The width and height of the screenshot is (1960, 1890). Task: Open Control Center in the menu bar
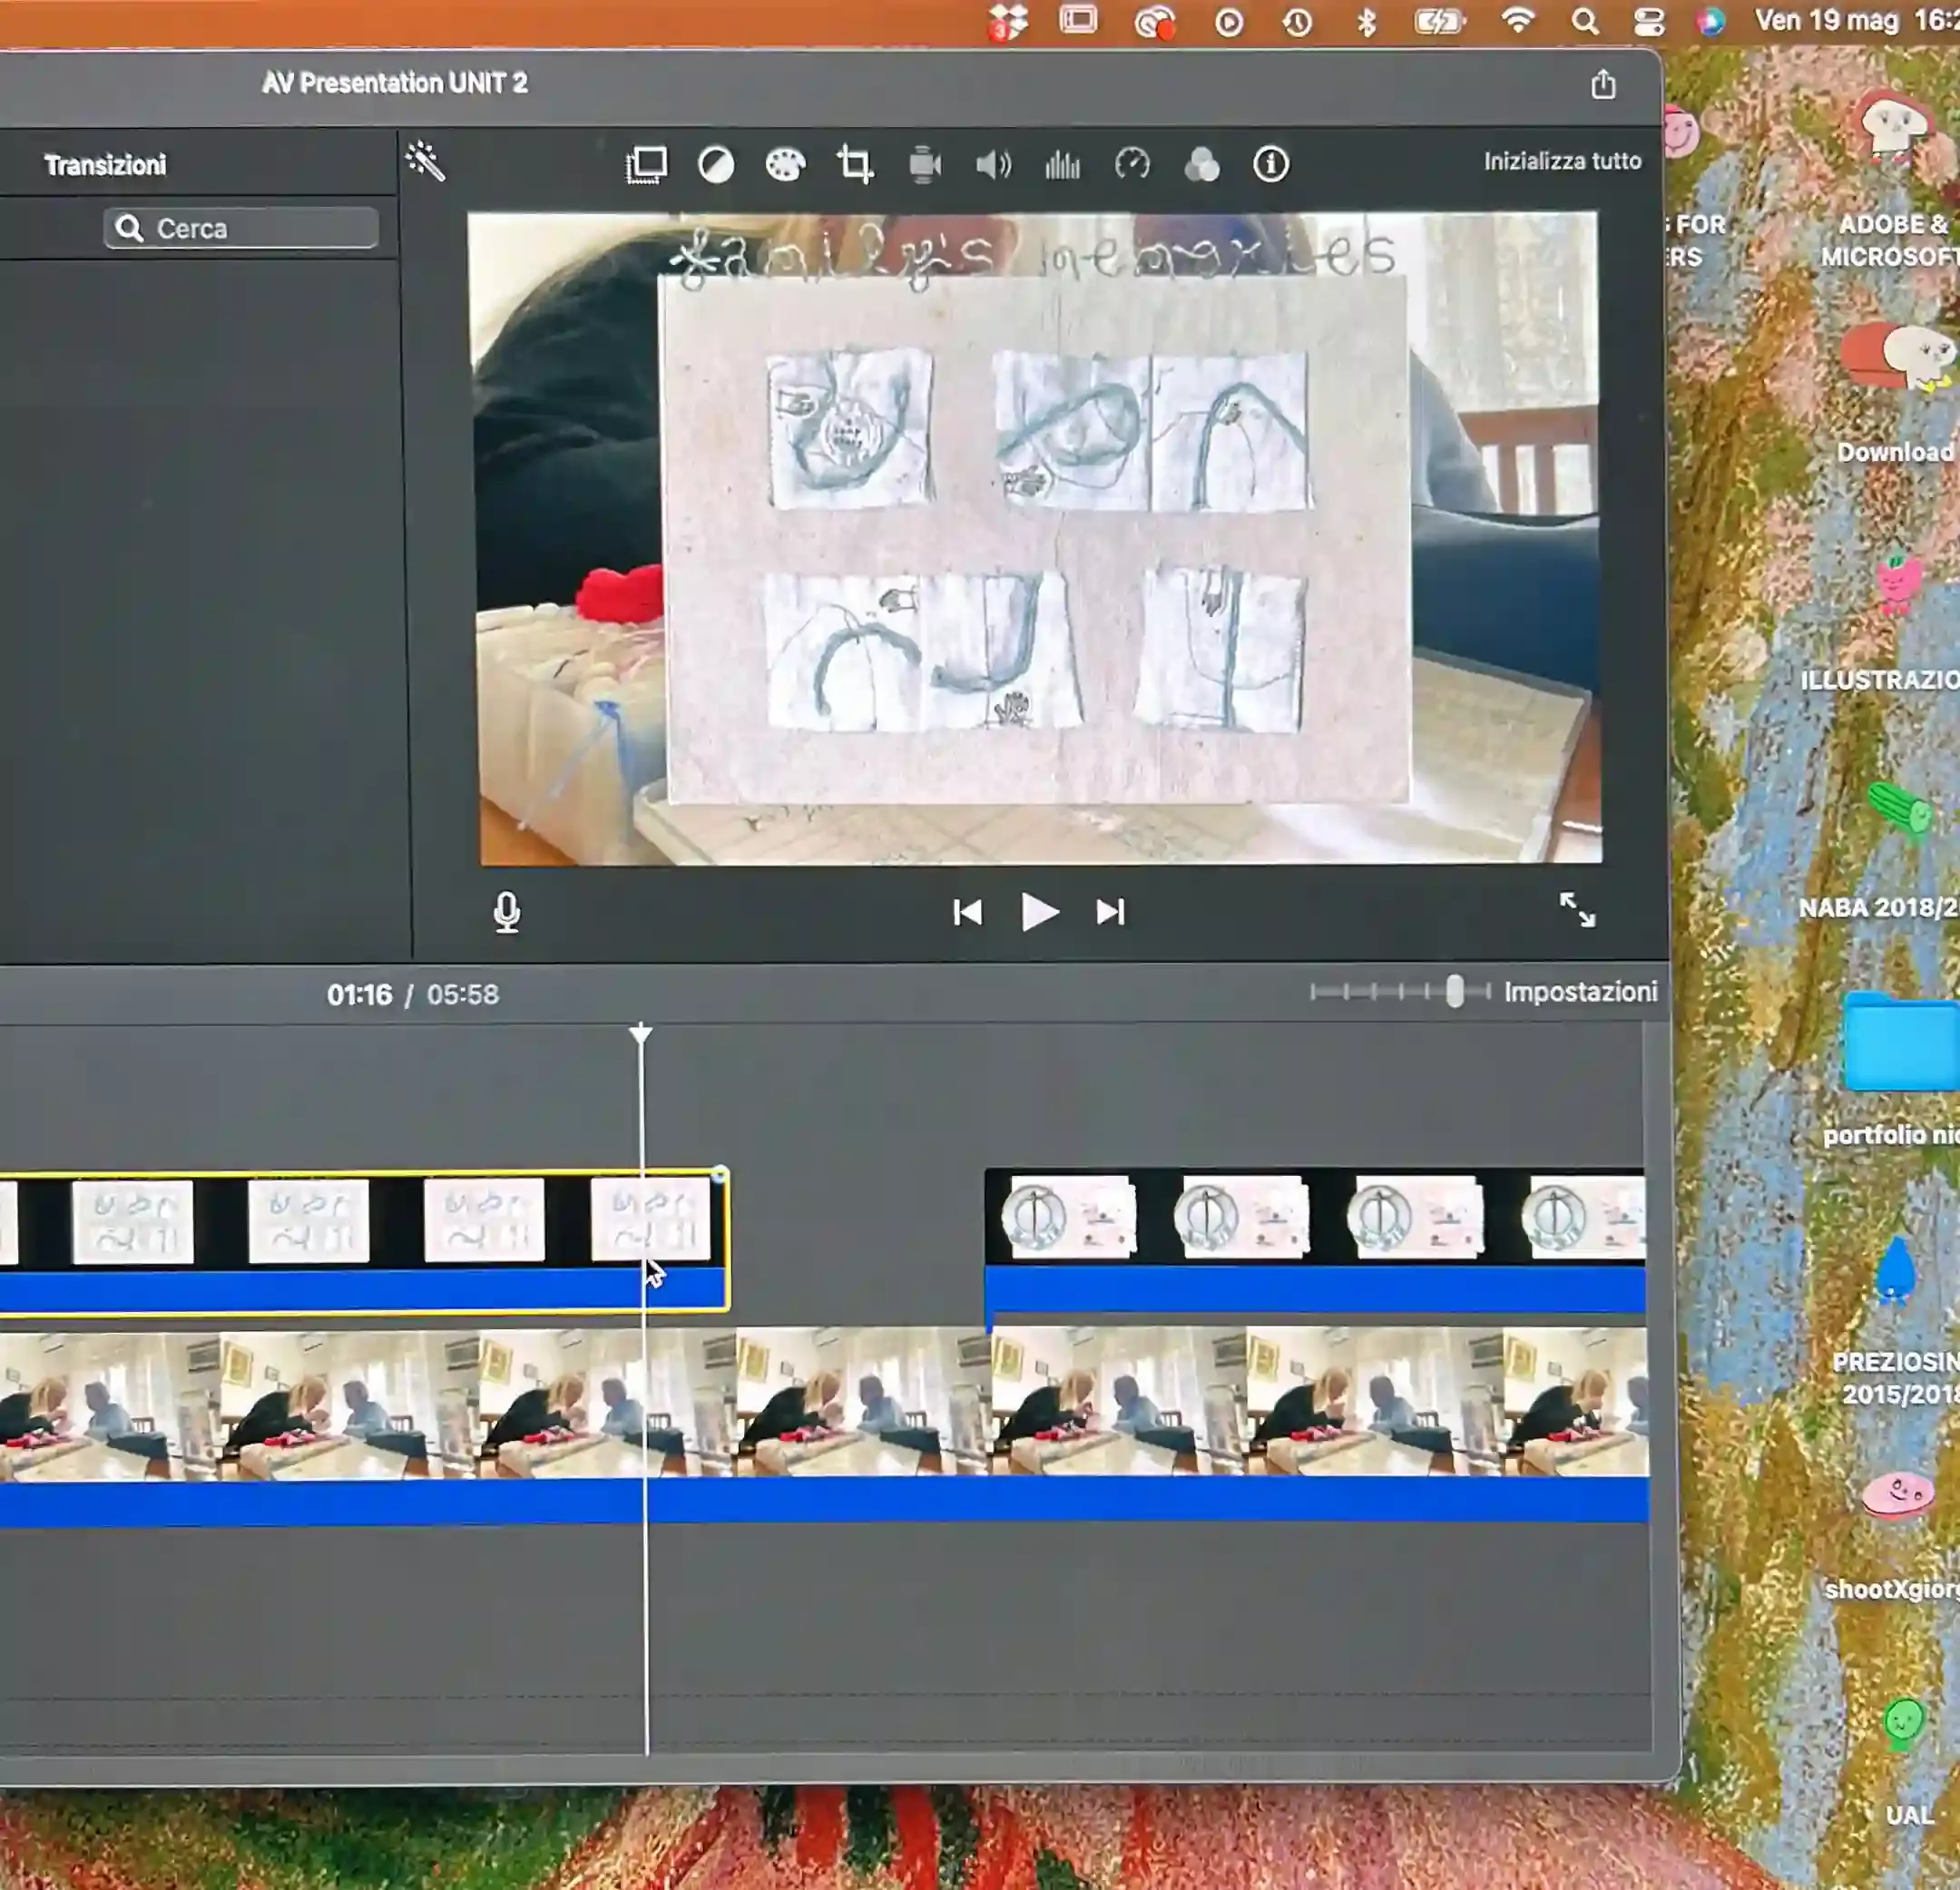click(x=1648, y=21)
